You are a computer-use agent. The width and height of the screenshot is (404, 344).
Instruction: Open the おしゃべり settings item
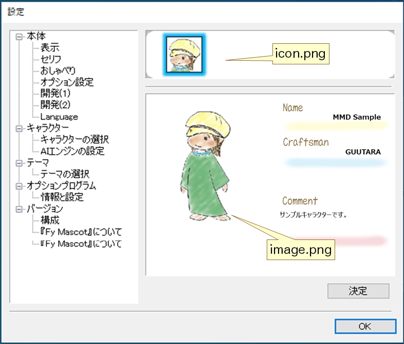[x=58, y=71]
